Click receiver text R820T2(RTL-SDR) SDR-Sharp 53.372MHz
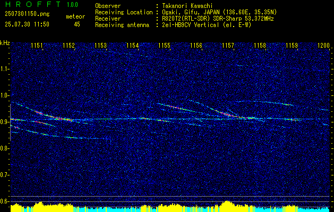Viewport: 334px width, 212px height. 218,19
